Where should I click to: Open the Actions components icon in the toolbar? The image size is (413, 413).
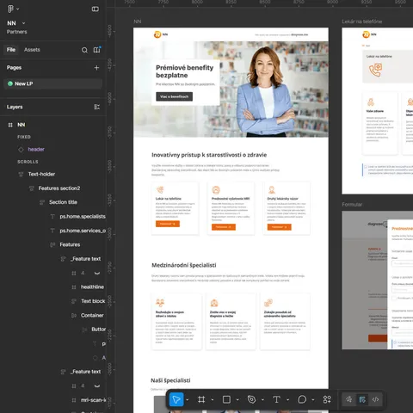coord(327,399)
